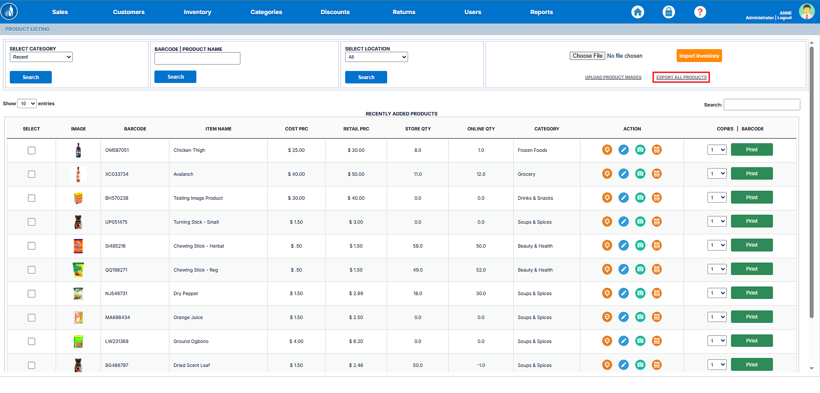Check the box next to Ground Ogbono
The height and width of the screenshot is (393, 820).
tap(32, 341)
